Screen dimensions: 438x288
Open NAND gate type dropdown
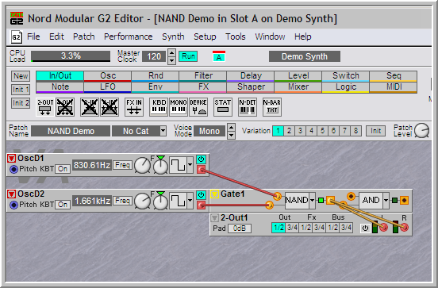[313, 200]
